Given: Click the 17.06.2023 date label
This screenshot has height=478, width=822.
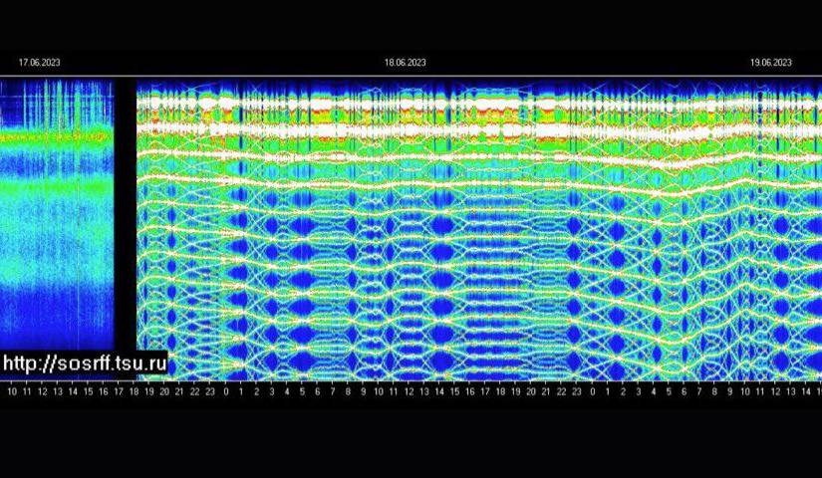Looking at the screenshot, I should (39, 63).
